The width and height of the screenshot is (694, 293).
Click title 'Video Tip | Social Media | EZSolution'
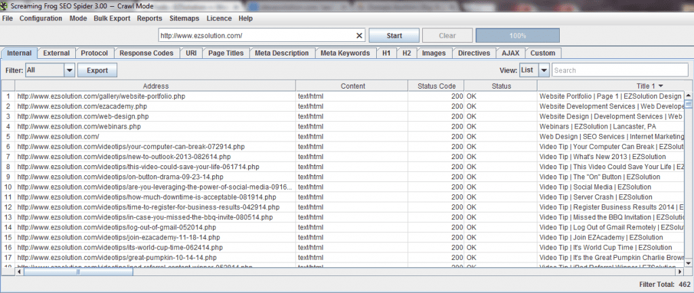point(595,187)
